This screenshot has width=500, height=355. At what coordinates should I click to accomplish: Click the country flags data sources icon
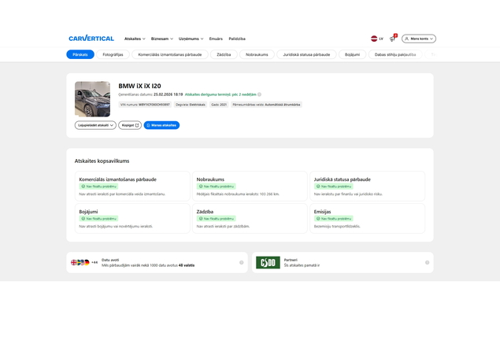click(80, 263)
